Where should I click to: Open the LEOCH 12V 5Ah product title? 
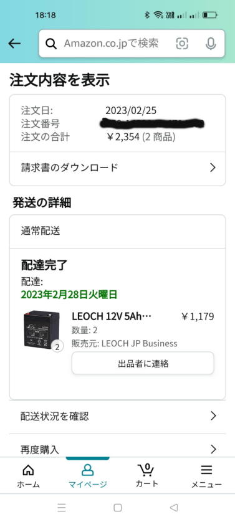112,316
